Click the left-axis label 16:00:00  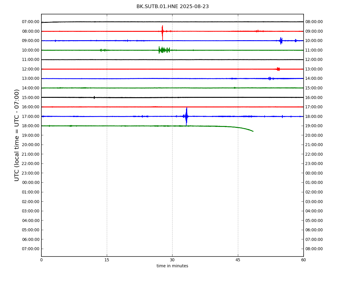coord(31,107)
